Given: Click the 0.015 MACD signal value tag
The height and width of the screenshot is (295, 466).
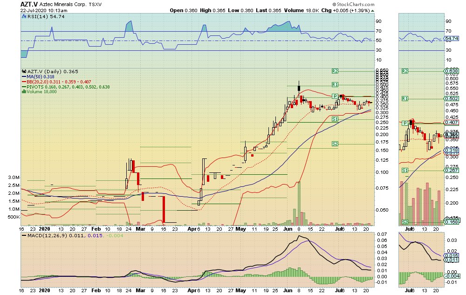Looking at the screenshot, I should point(452,255).
